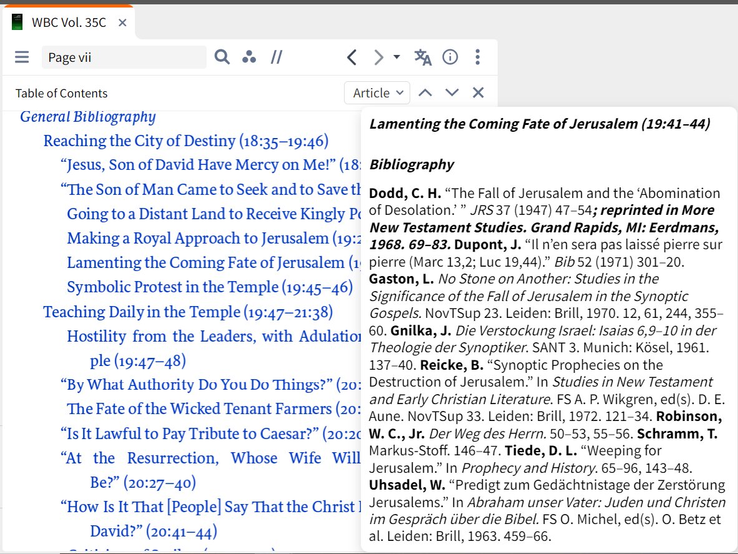Open Teaching Daily in the Temple section
Screen dimensions: 738x554
[189, 312]
